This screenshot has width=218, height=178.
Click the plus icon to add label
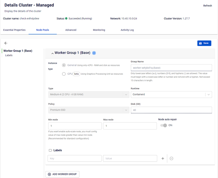tap(163, 158)
